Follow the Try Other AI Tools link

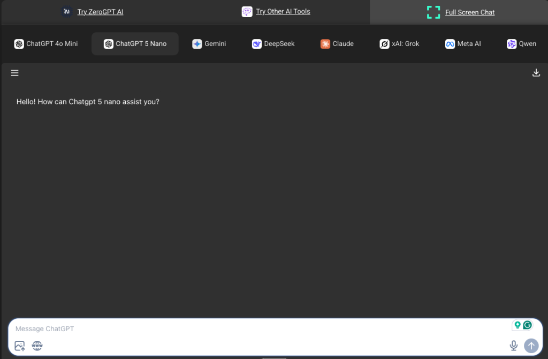283,12
